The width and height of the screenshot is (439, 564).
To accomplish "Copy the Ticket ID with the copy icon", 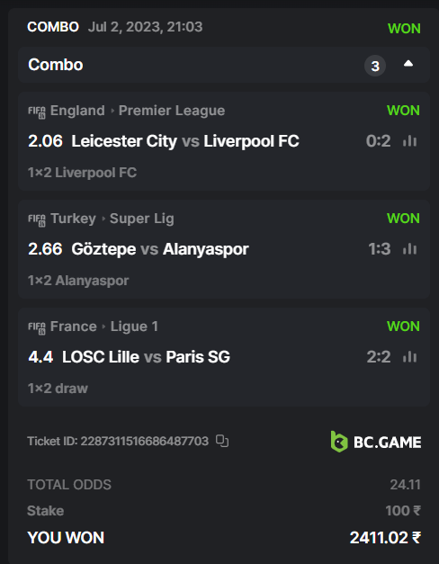I will (222, 441).
